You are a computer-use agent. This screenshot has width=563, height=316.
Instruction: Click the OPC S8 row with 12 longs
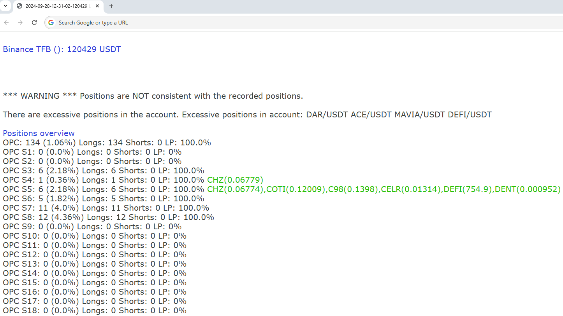click(x=108, y=217)
